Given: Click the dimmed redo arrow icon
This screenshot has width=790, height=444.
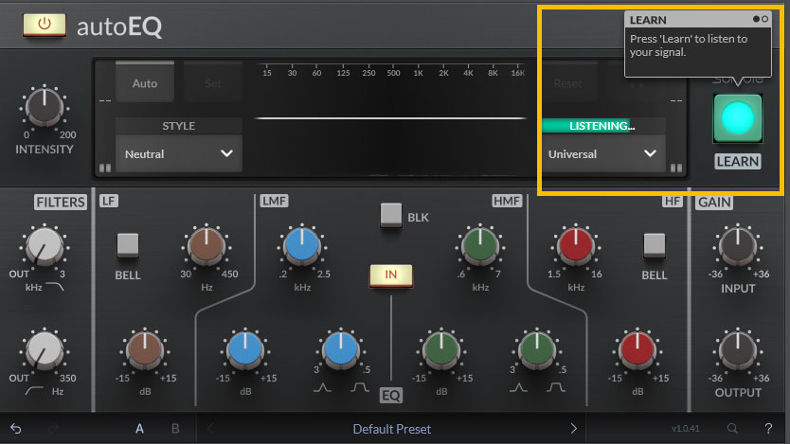Looking at the screenshot, I should tap(53, 429).
